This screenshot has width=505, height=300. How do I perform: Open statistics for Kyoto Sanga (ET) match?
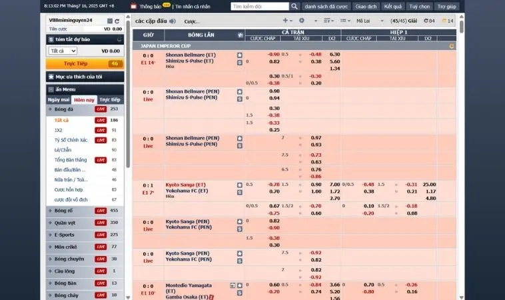pos(240,193)
